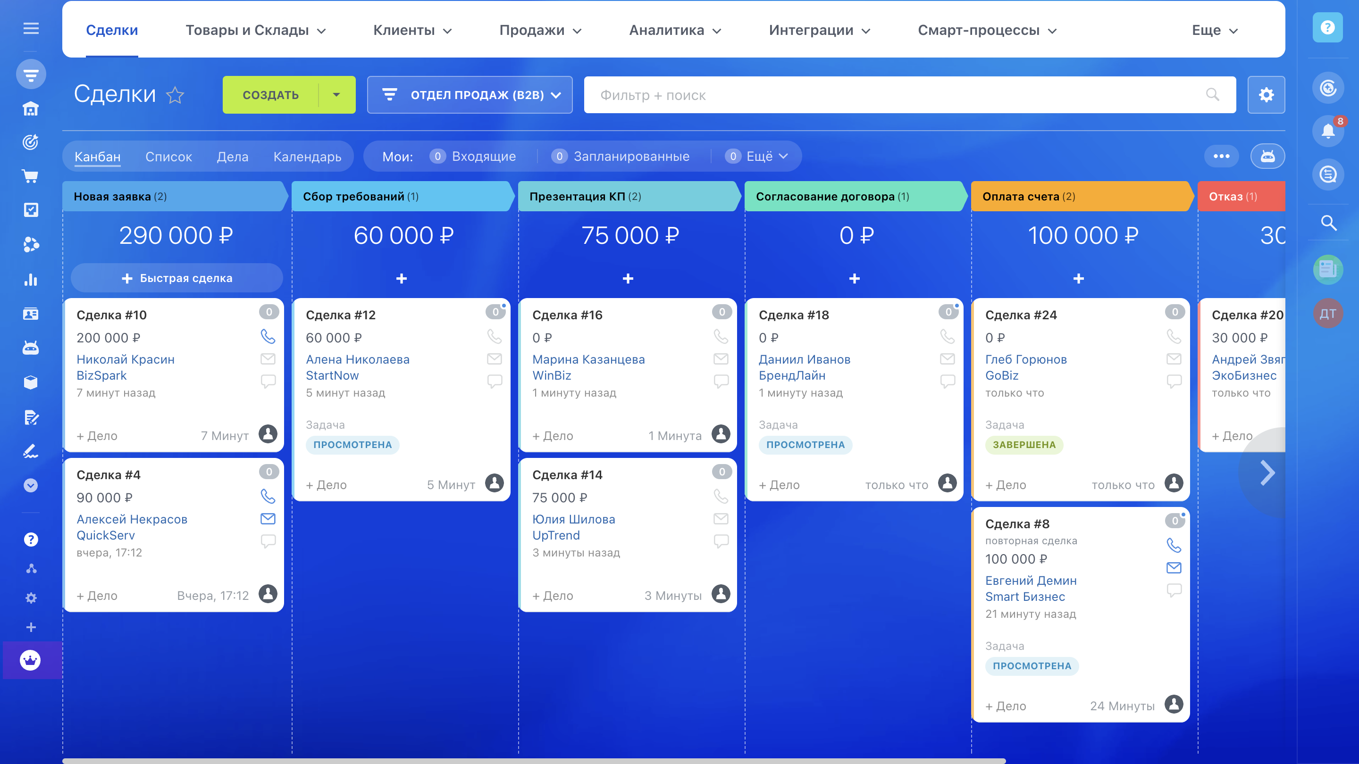Click the notifications bell icon
Viewport: 1359px width, 764px height.
(x=1327, y=130)
